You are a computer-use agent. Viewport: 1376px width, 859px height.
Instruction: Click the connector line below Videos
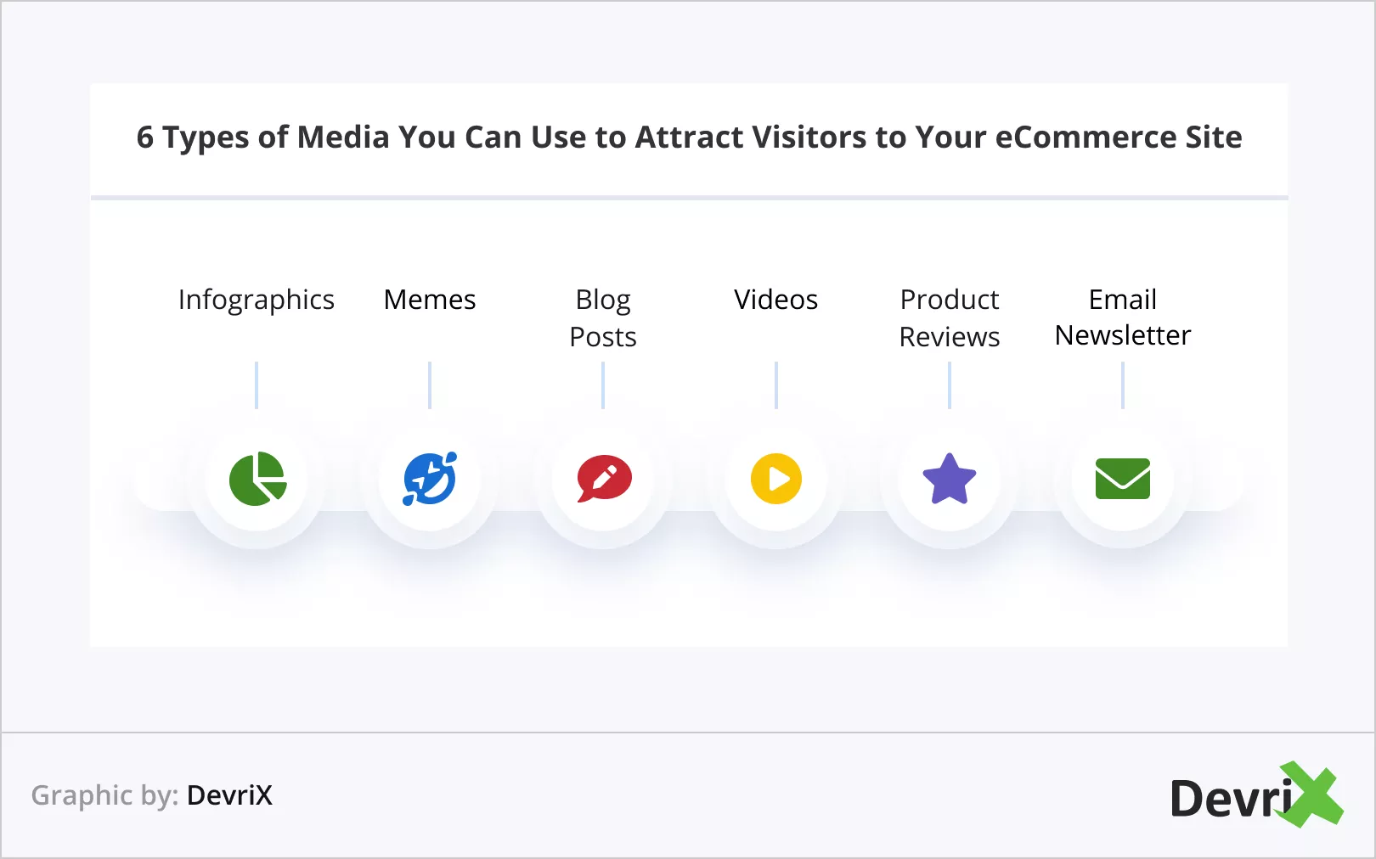coord(776,385)
